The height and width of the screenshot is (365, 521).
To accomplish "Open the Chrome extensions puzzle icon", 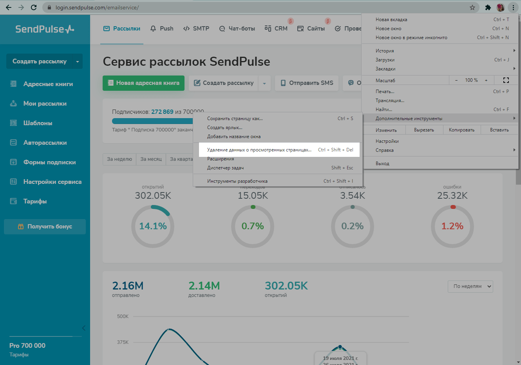I will point(488,7).
